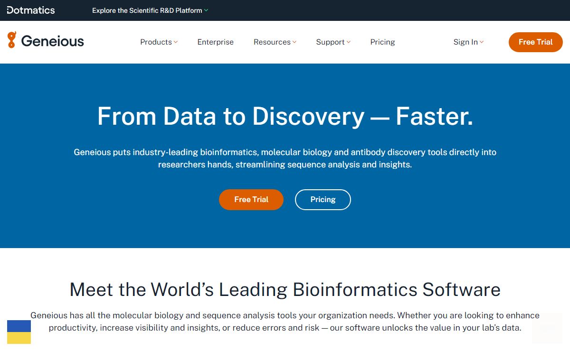Click the outlined Pricing button in hero
This screenshot has width=570, height=351.
323,200
